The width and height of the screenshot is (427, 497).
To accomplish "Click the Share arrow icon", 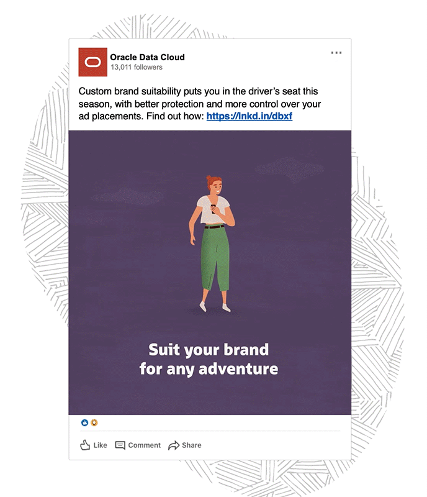I will (x=174, y=445).
